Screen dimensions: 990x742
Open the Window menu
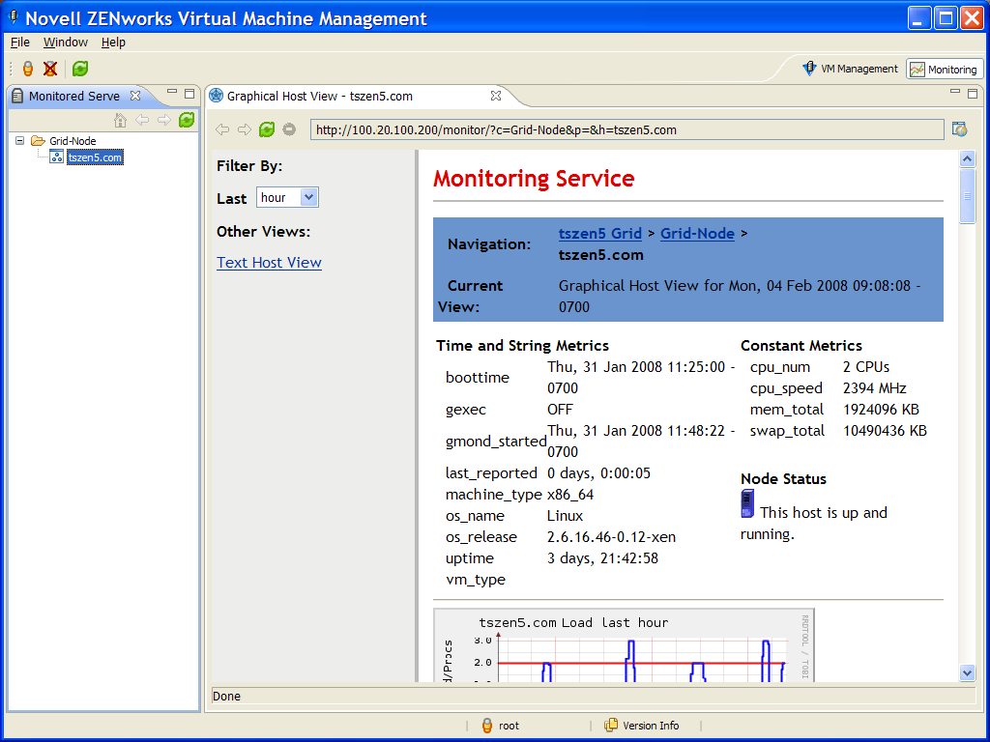[65, 42]
